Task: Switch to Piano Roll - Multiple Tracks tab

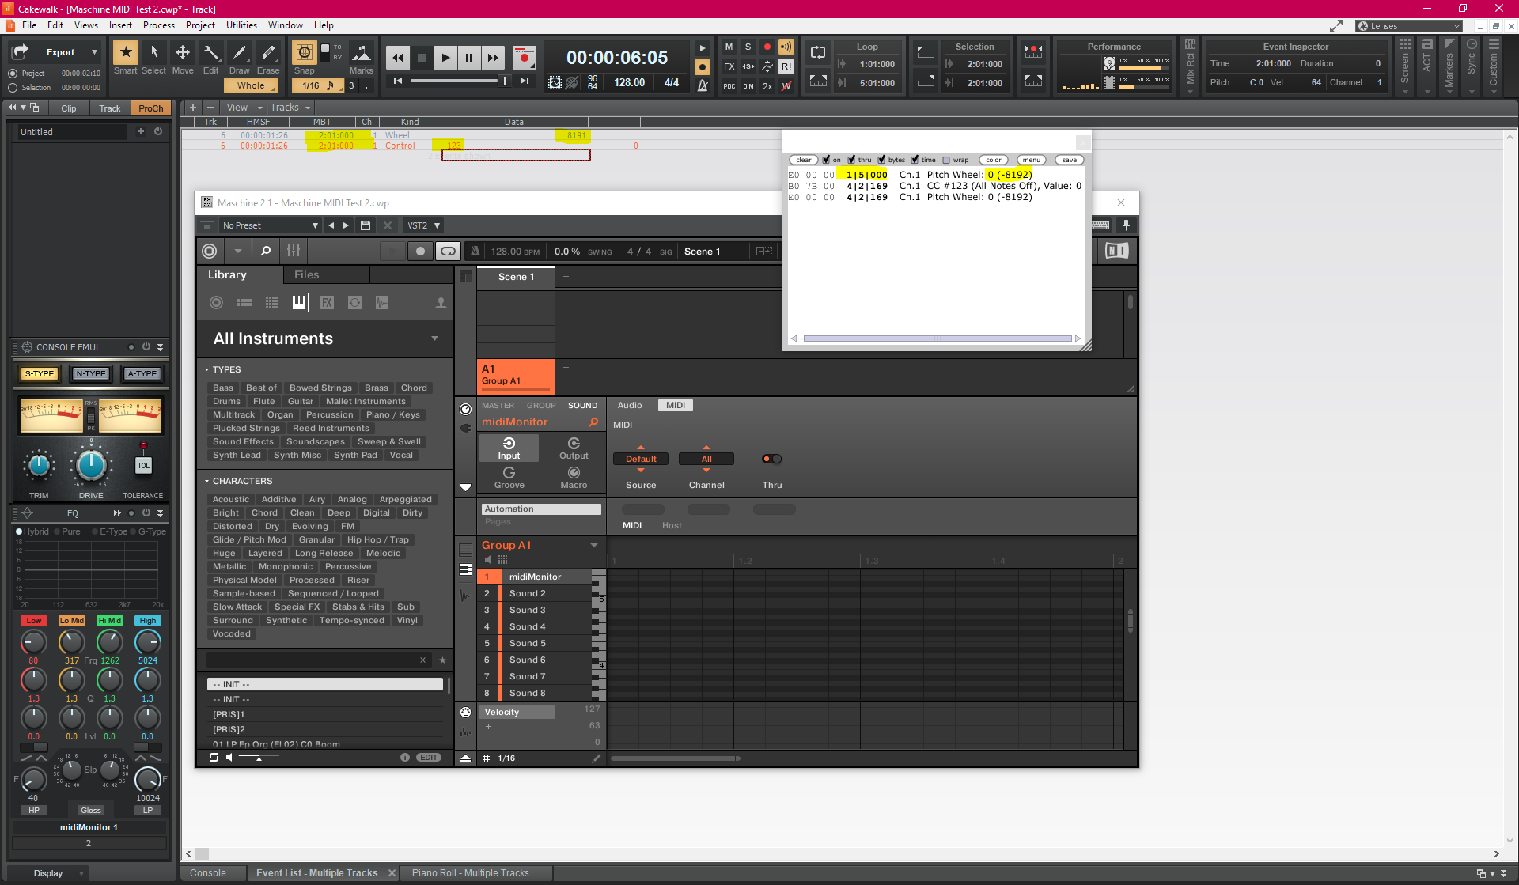Action: coord(470,873)
